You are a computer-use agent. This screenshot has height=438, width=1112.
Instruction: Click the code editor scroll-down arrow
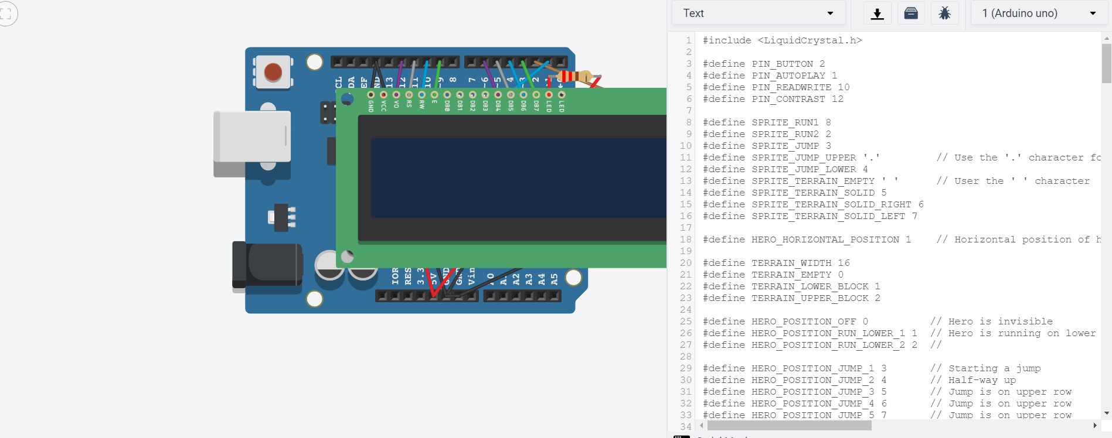tap(1107, 413)
